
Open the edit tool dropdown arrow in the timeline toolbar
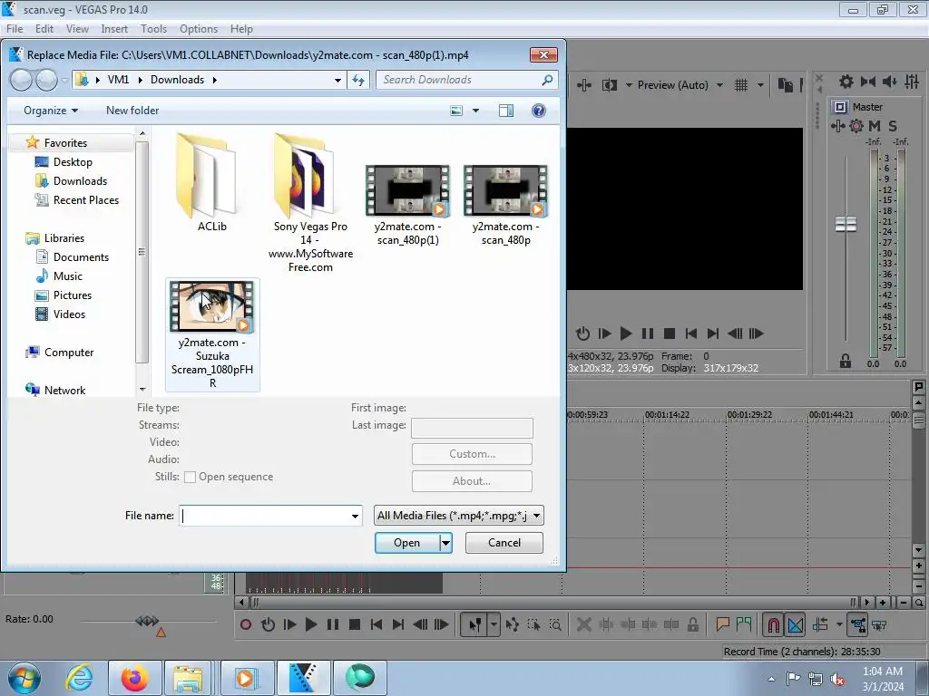[x=494, y=624]
